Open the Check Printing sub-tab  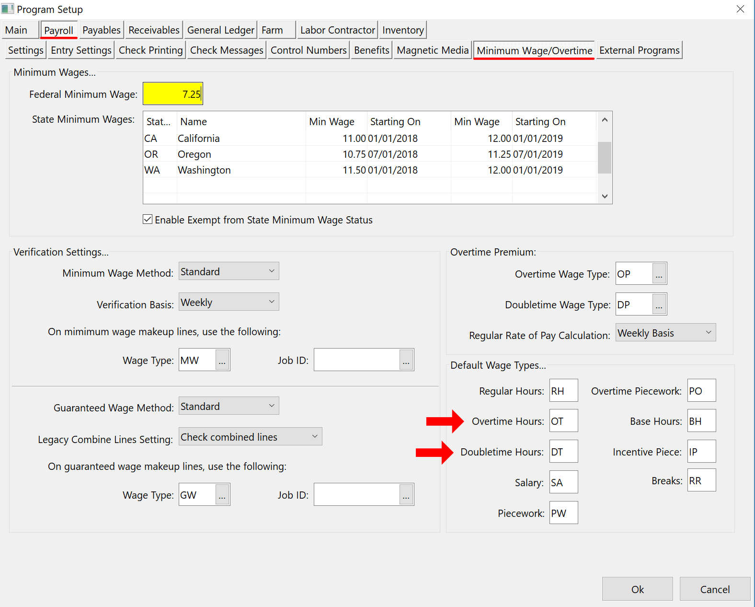[150, 50]
